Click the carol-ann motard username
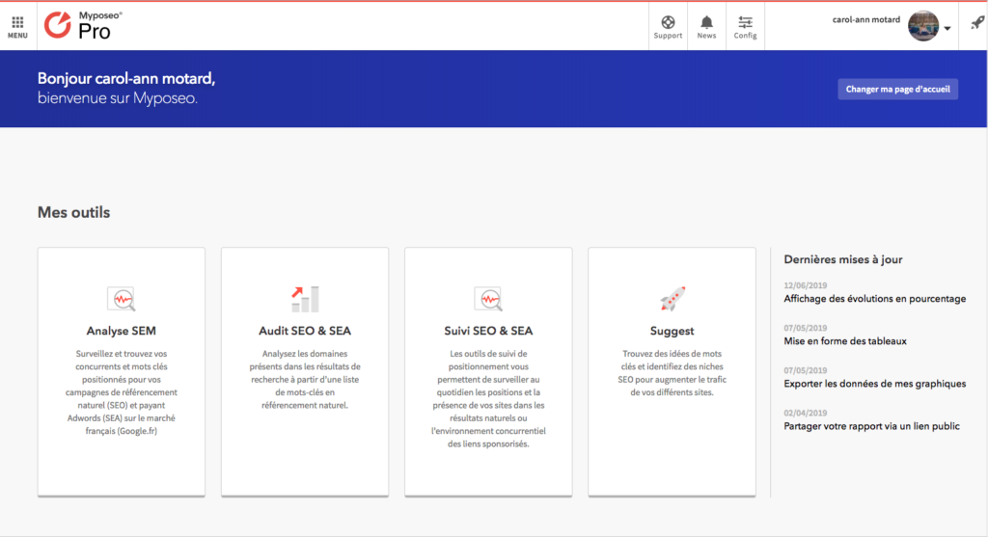The width and height of the screenshot is (988, 537). [x=865, y=19]
